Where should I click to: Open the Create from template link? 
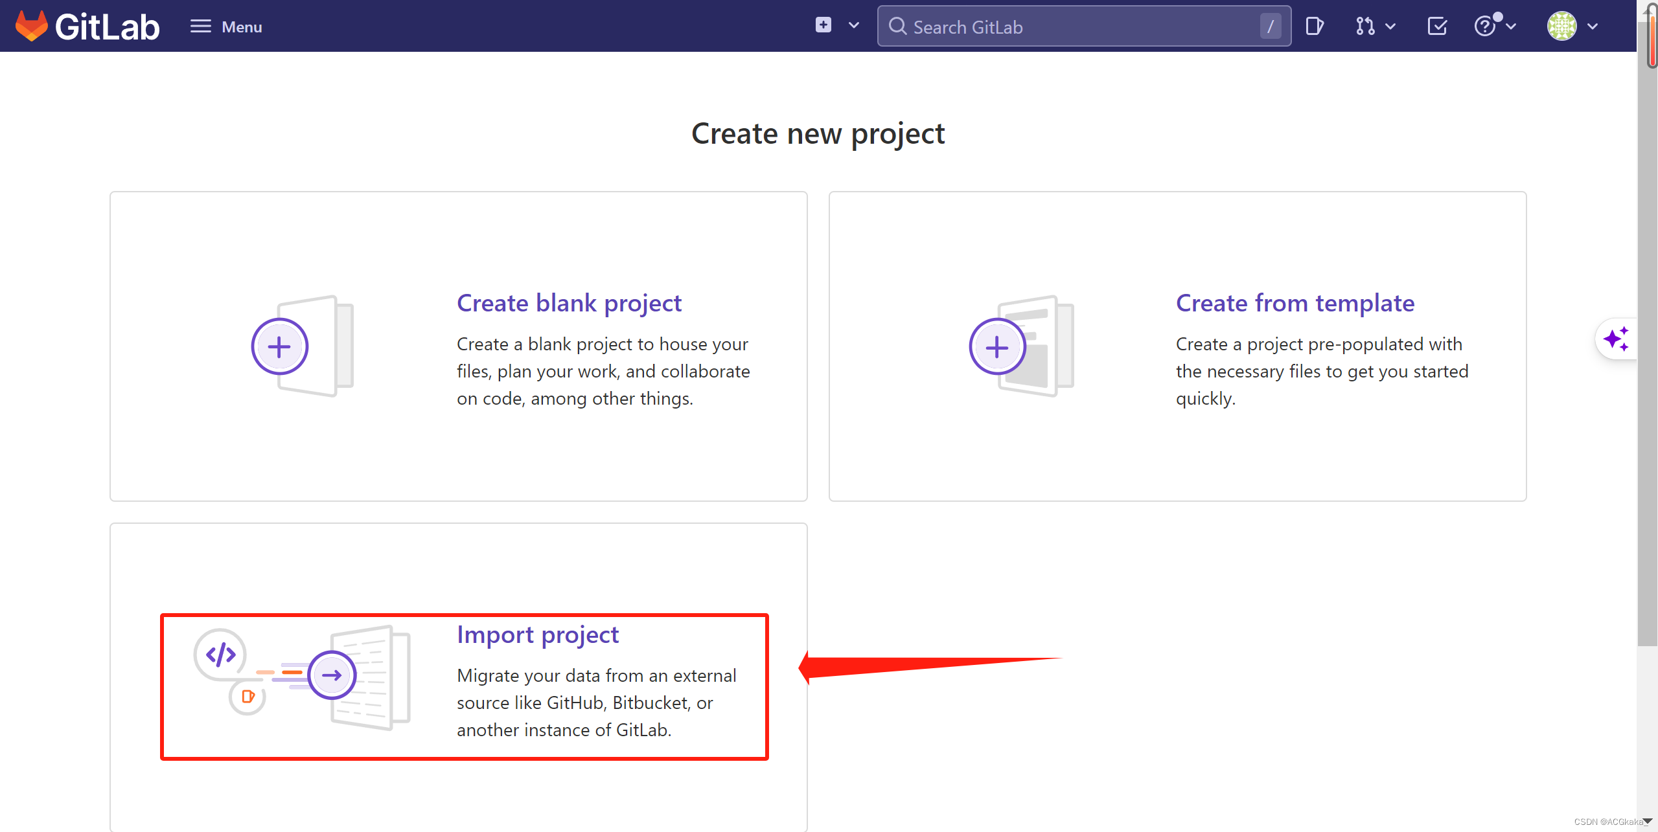coord(1295,303)
